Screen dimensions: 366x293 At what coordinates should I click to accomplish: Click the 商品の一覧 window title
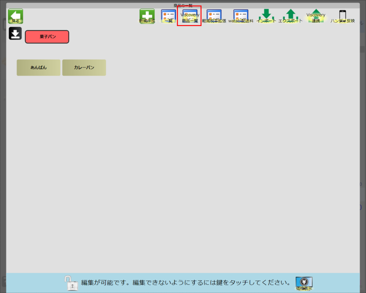point(183,5)
